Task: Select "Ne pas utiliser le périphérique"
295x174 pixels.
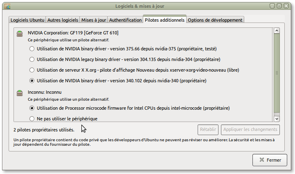Action: pyautogui.click(x=32, y=119)
